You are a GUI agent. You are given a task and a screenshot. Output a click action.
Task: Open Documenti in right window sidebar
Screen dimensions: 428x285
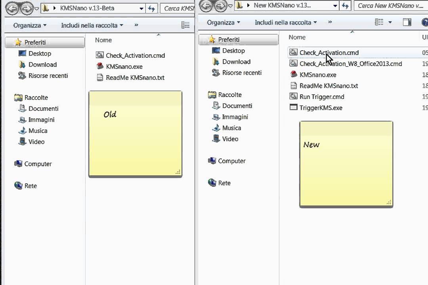point(232,106)
